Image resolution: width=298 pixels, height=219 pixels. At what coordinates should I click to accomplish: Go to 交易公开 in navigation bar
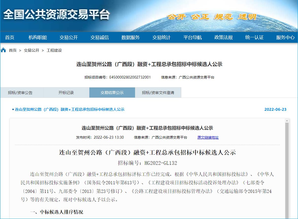pos(69,38)
